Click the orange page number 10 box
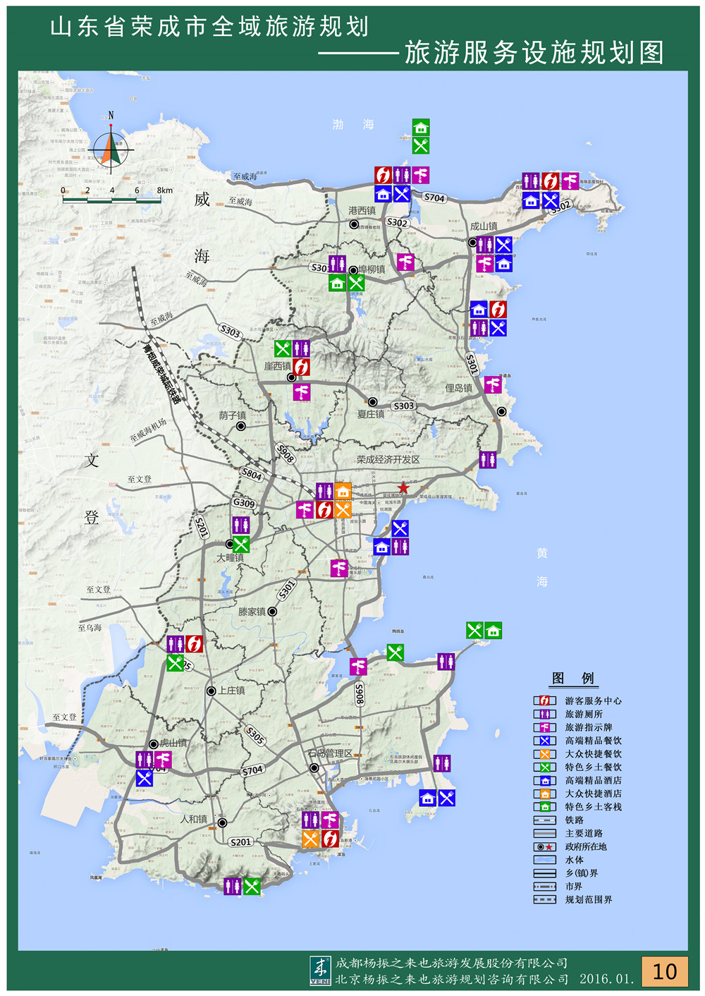This screenshot has width=705, height=996. coord(664,971)
